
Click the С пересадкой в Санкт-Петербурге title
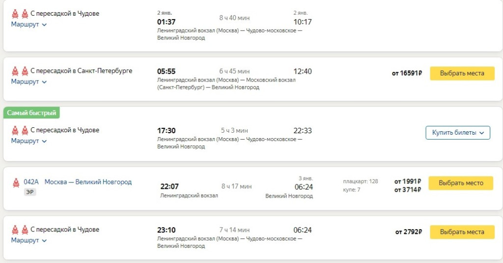click(x=81, y=71)
